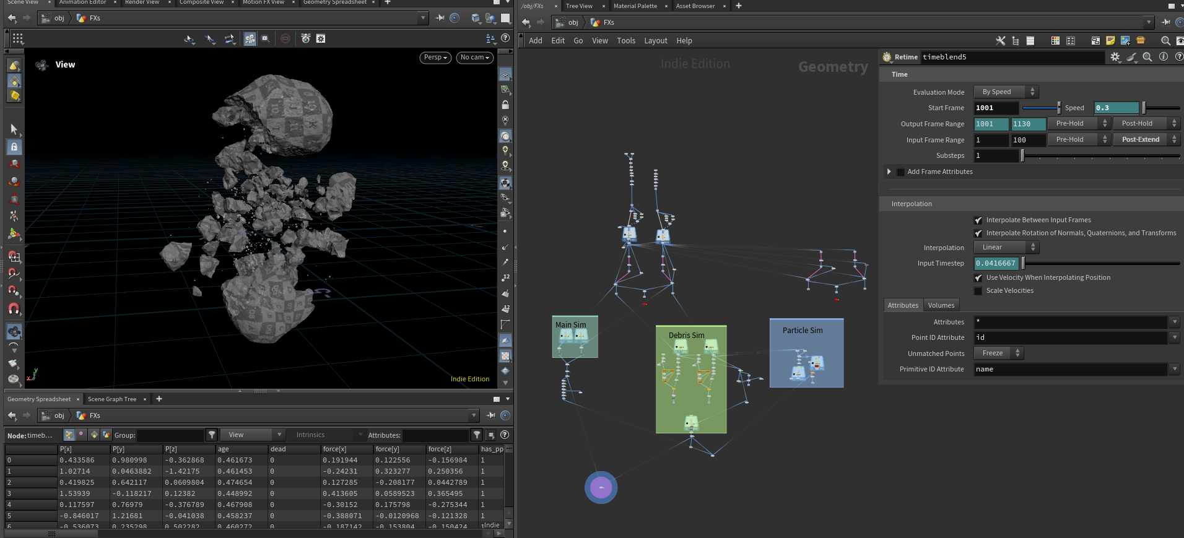
Task: Click the sticky note icon in network toolbar
Action: [1110, 41]
